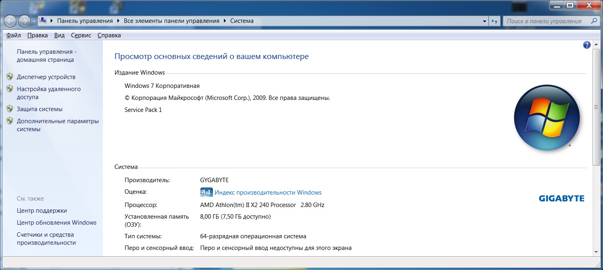Click shield icon beside Диспетчер устройств
The height and width of the screenshot is (270, 603).
[x=10, y=77]
